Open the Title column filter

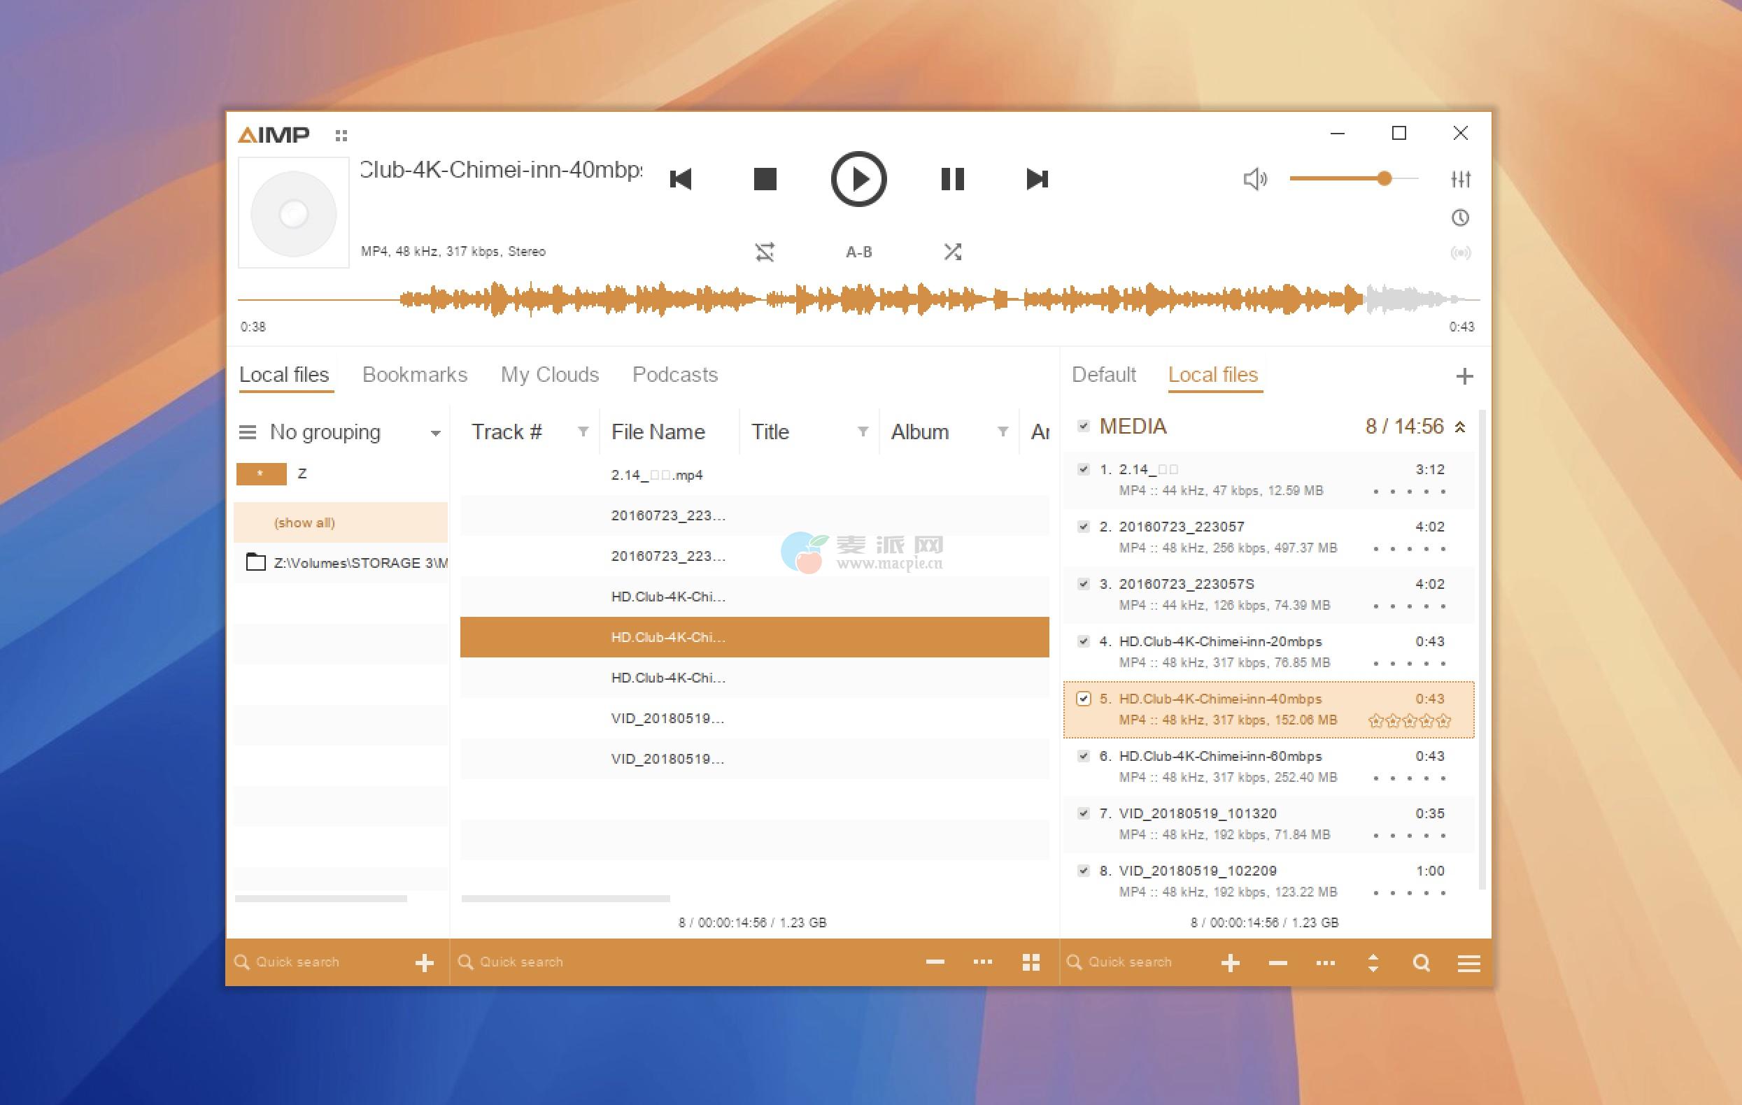coord(863,432)
